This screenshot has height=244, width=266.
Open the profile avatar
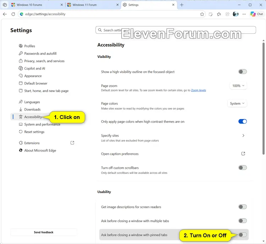[x=235, y=14]
